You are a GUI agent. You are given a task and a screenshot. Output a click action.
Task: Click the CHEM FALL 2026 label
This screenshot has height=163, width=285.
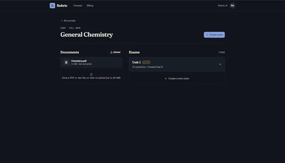click(x=70, y=28)
